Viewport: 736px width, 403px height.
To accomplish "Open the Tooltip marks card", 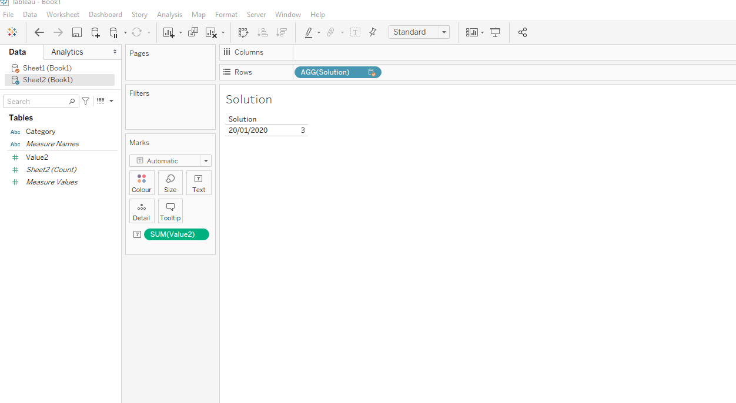I will [x=170, y=211].
